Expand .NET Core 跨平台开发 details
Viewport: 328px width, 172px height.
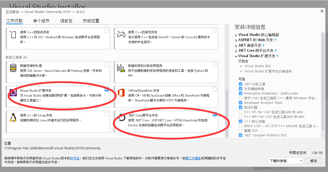tap(236, 51)
